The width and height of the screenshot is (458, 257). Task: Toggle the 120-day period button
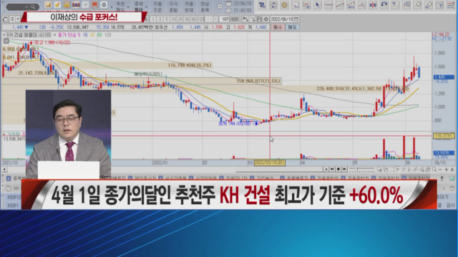click(x=200, y=19)
